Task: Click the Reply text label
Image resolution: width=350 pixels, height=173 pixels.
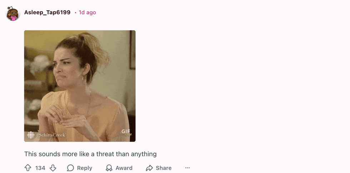Action: (85, 168)
